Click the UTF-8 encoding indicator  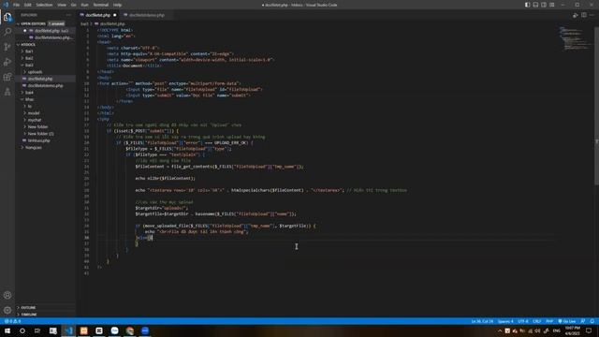[x=523, y=321]
